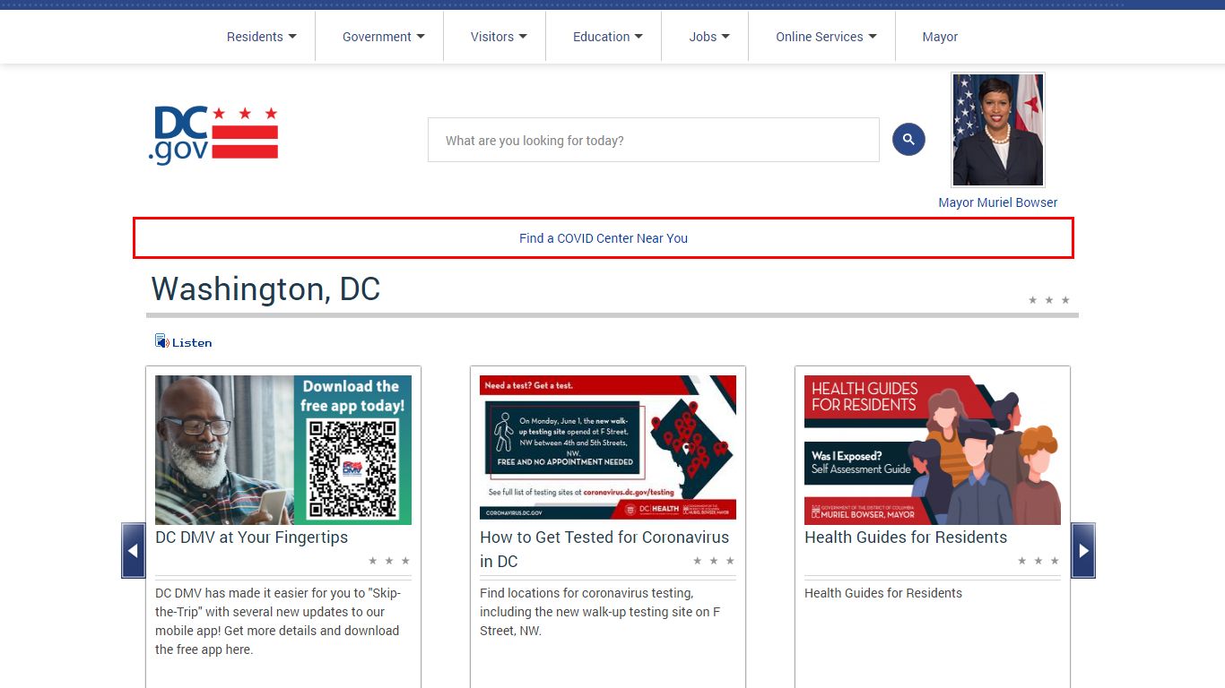The height and width of the screenshot is (688, 1225).
Task: Click the blue search magnifier button
Action: (x=908, y=140)
